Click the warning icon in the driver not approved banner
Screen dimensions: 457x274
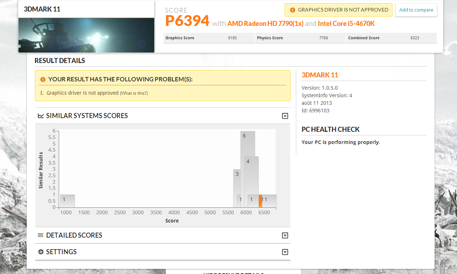(x=292, y=10)
